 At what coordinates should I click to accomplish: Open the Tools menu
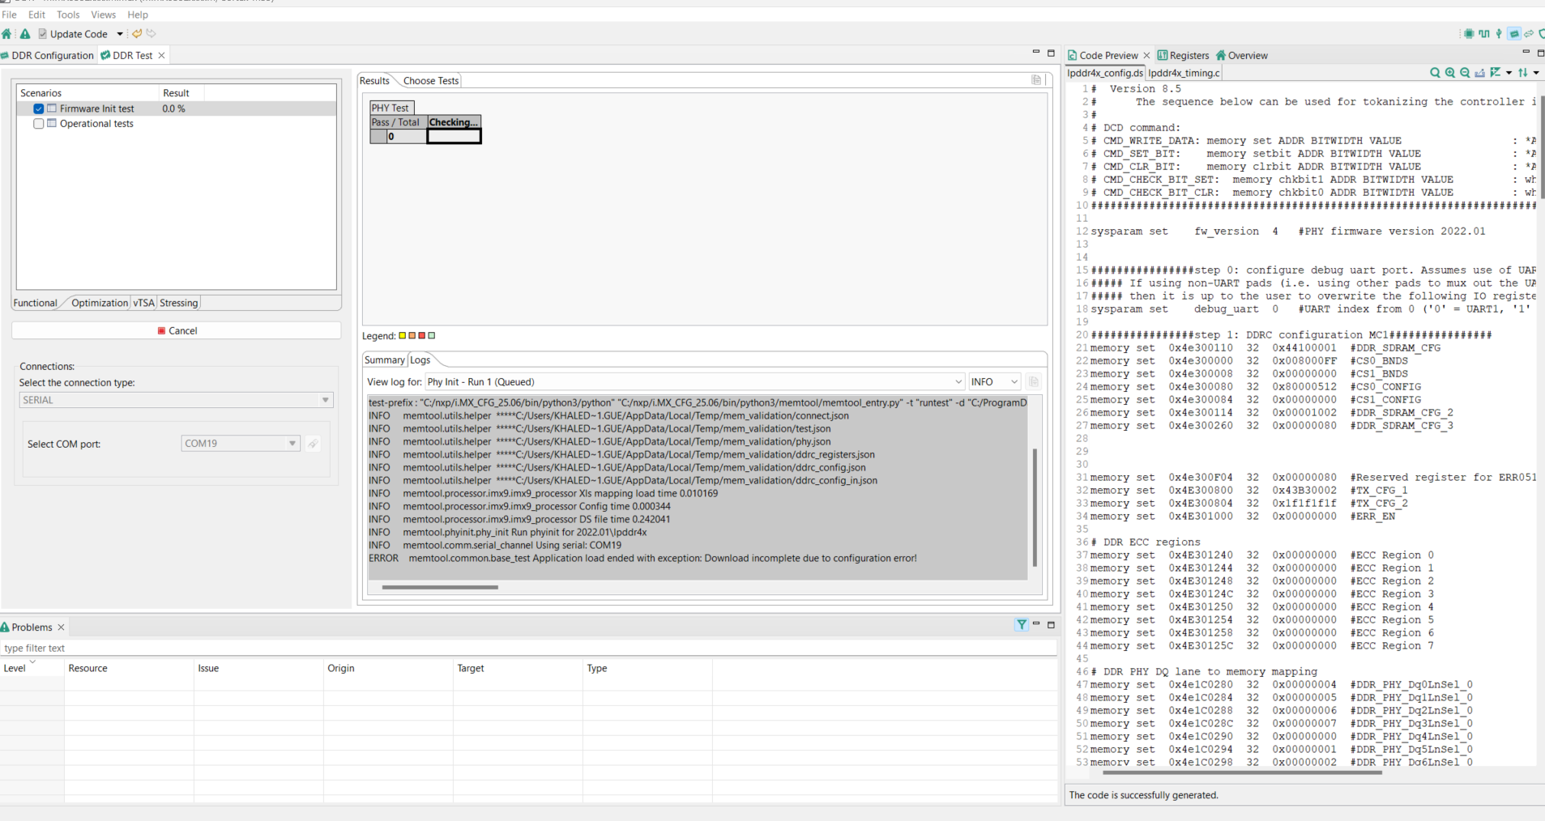point(68,15)
